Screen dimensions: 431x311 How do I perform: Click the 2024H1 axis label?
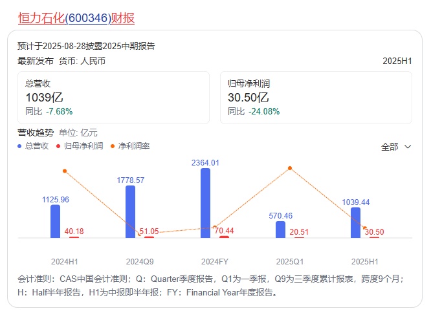pos(65,262)
